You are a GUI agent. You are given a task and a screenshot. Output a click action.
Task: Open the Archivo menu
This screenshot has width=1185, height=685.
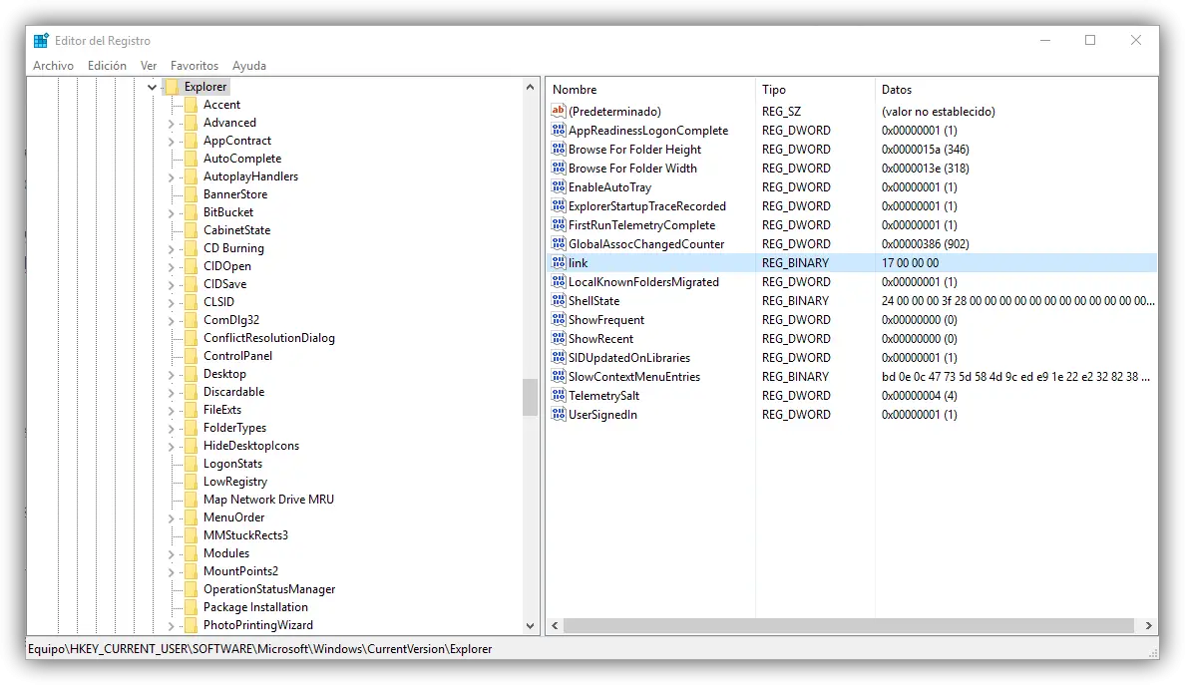point(53,66)
